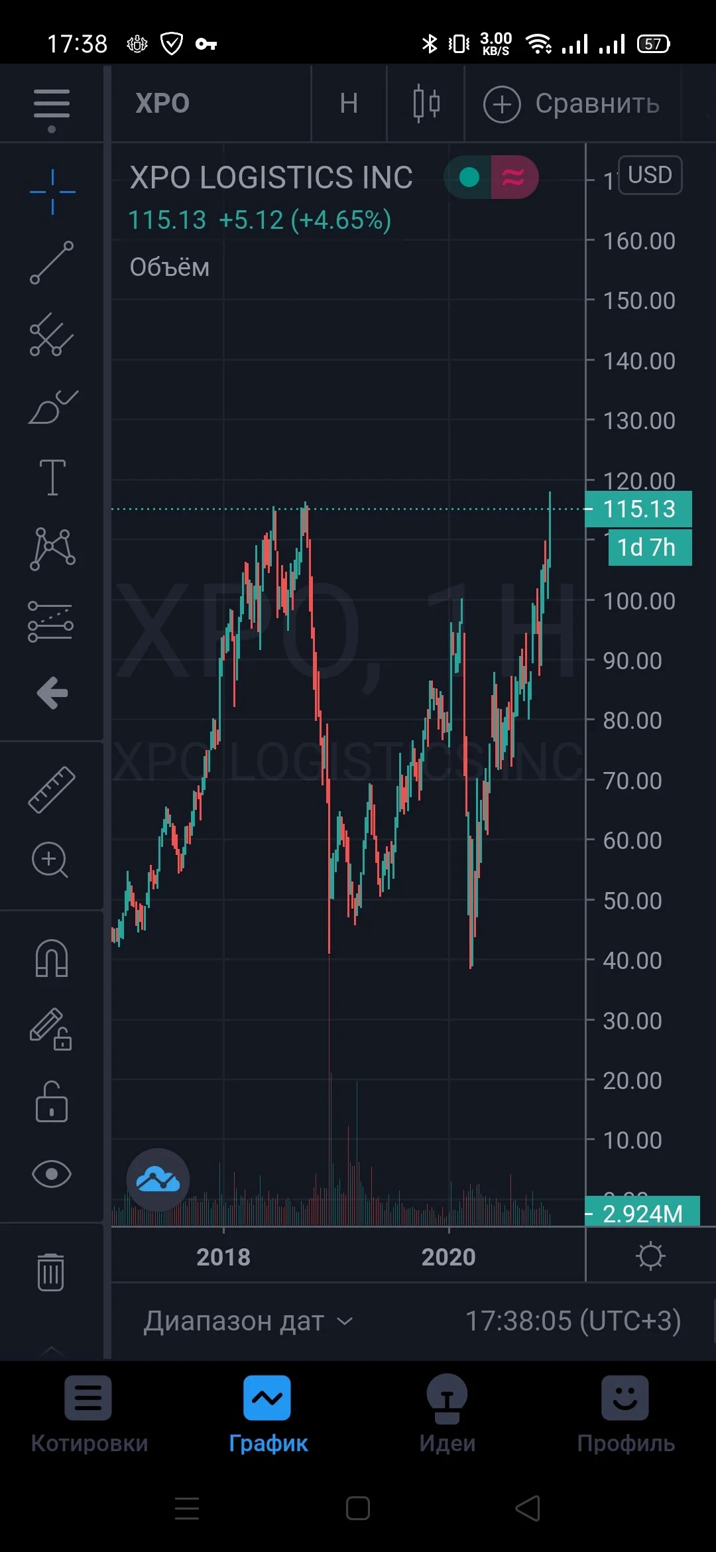Select the ruler measure tool

pyautogui.click(x=52, y=789)
